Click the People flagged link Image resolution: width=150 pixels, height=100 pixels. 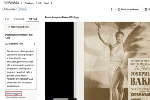pos(13,93)
